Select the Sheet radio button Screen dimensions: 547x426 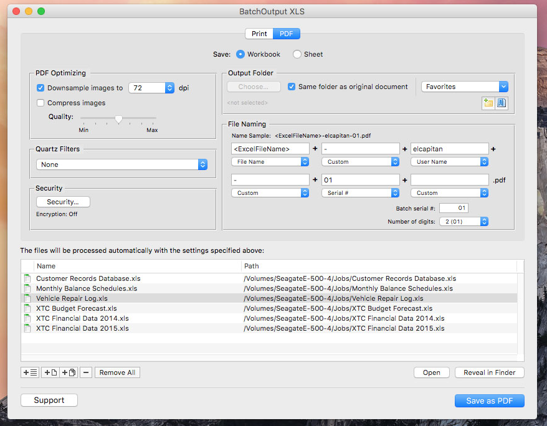(x=297, y=54)
